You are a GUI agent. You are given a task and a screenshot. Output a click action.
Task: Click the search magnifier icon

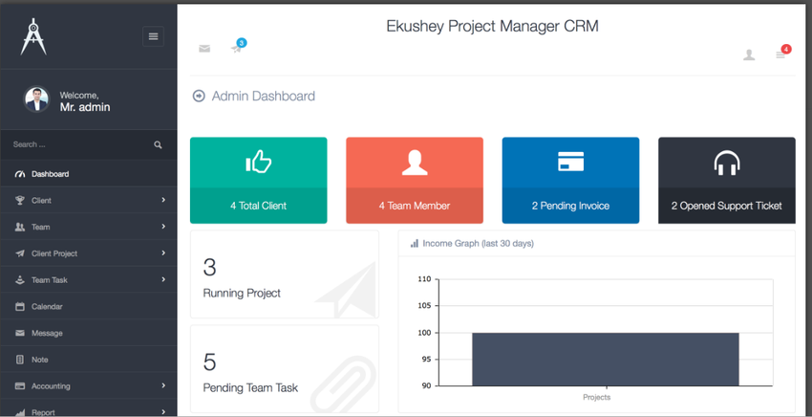158,145
